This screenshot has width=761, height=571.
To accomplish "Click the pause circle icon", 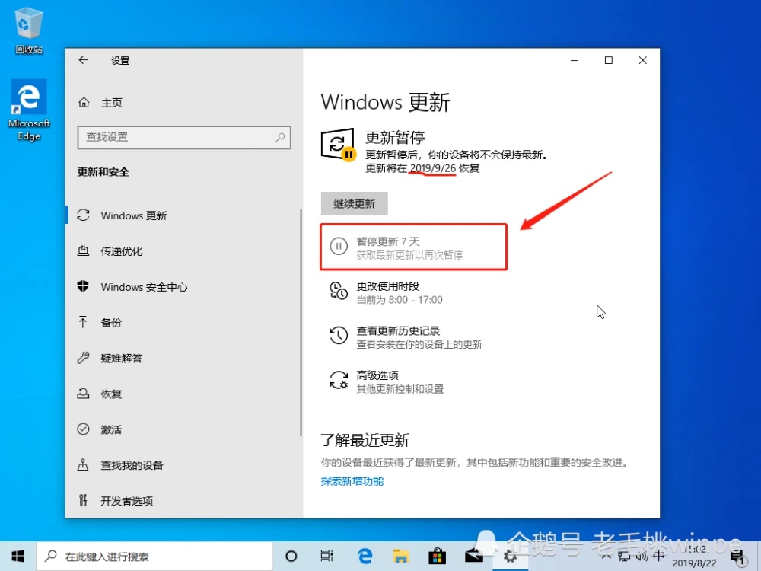I will pyautogui.click(x=339, y=246).
